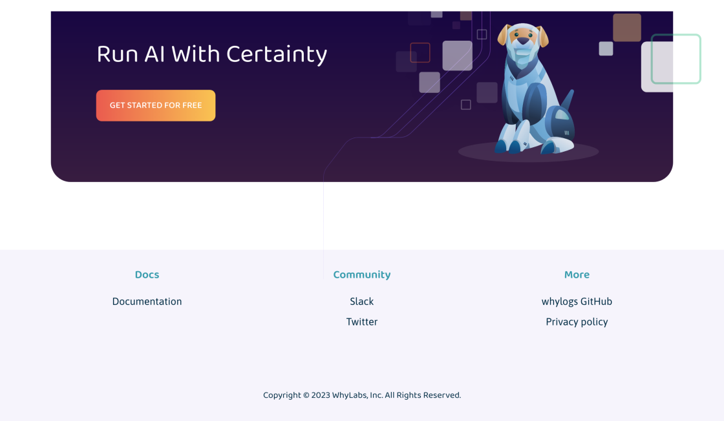Click the Community footer heading

click(362, 274)
